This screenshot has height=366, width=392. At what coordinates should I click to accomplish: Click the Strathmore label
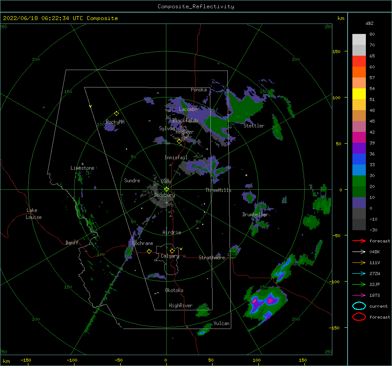212,258
